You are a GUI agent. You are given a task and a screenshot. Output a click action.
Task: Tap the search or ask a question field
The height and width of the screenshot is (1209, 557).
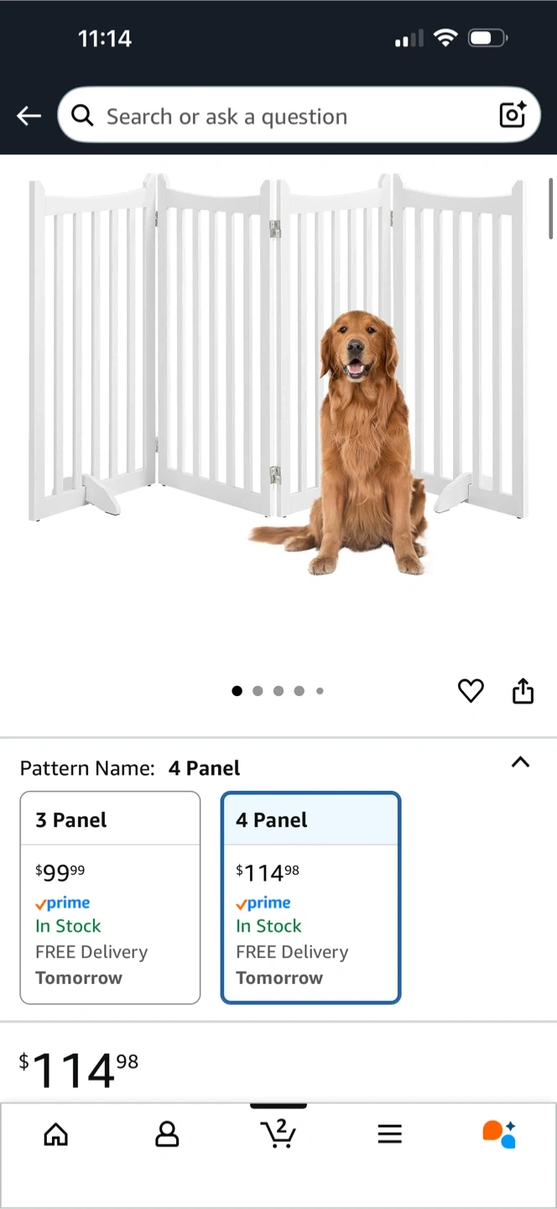click(299, 115)
